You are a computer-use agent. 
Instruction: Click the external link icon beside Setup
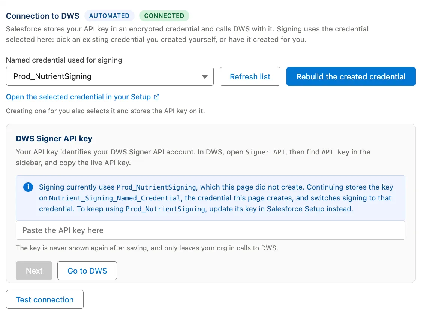pos(156,97)
